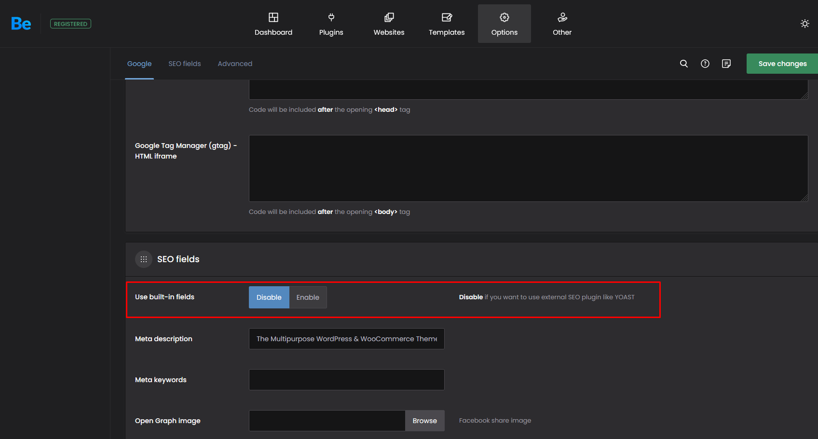Open the Other menu
Screen dimensions: 818x439
pos(562,24)
